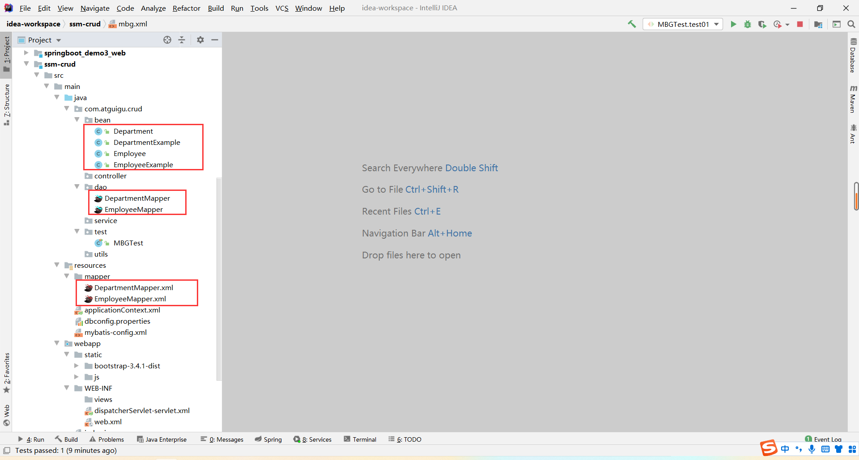Open the Problems tool window

click(x=106, y=439)
